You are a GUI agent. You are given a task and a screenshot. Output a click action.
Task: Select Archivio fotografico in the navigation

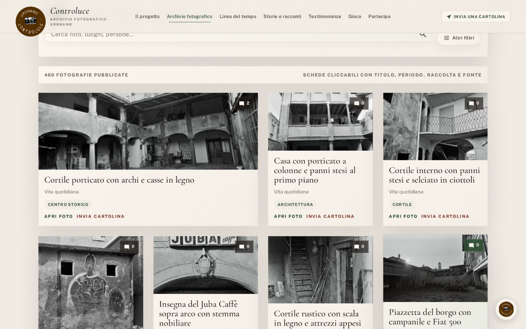190,16
